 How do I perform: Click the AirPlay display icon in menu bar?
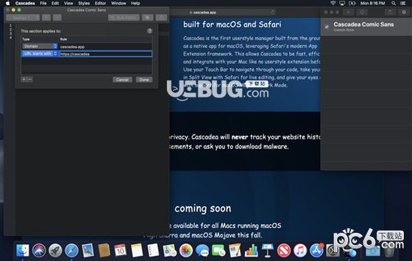tap(342, 3)
